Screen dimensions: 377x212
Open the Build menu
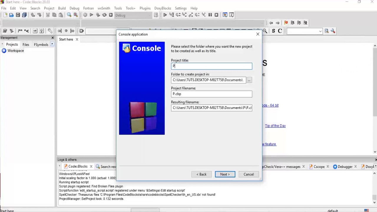[62, 8]
